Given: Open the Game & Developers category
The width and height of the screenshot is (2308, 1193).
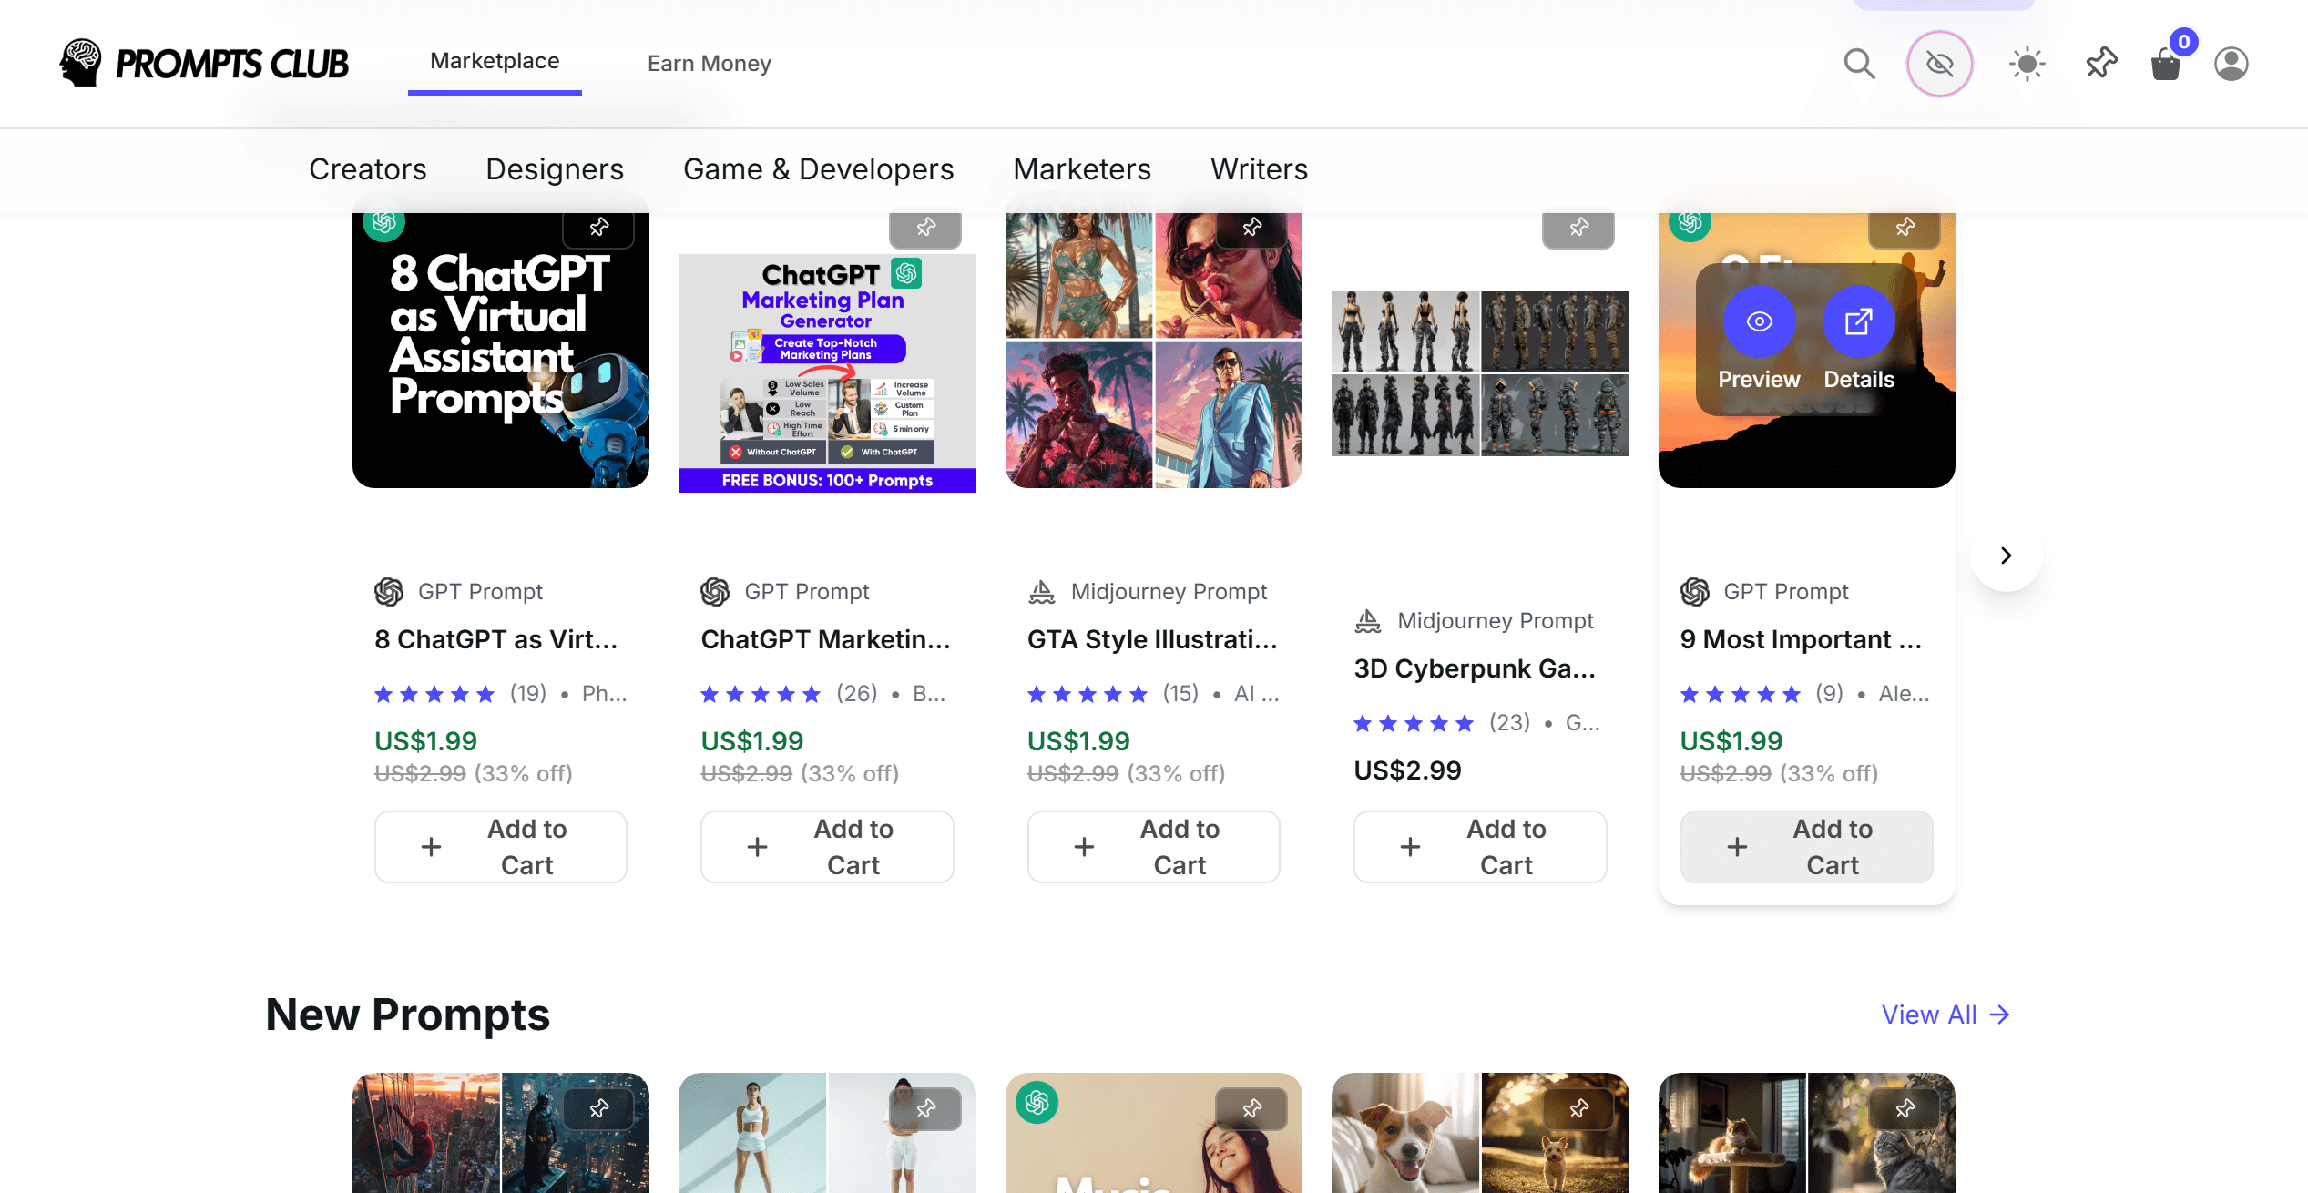Looking at the screenshot, I should point(818,169).
